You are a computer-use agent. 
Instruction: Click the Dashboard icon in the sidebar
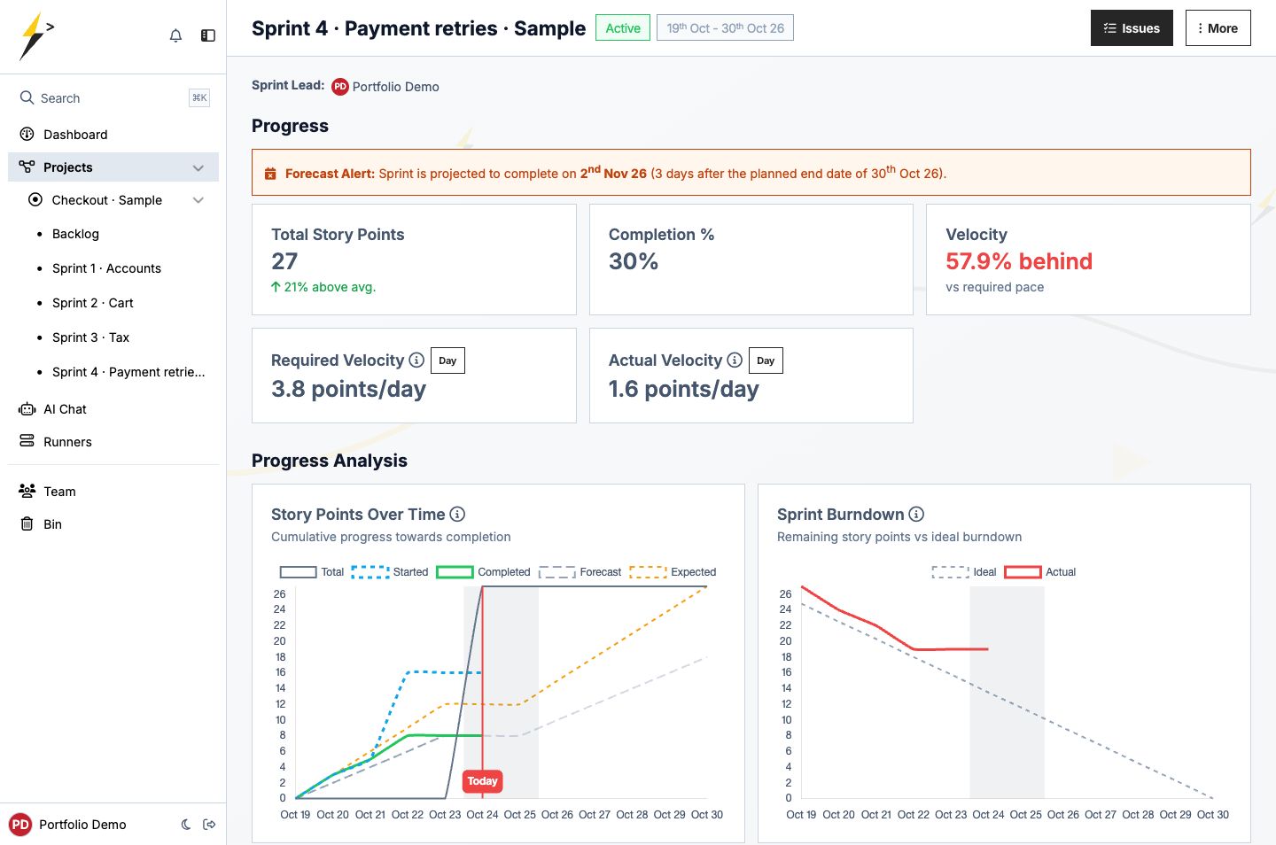pyautogui.click(x=27, y=134)
